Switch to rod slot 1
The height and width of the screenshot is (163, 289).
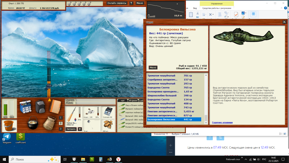[x=61, y=118]
